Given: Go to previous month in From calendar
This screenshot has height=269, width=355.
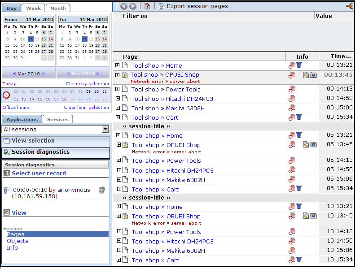Looking at the screenshot, I should [x=14, y=74].
